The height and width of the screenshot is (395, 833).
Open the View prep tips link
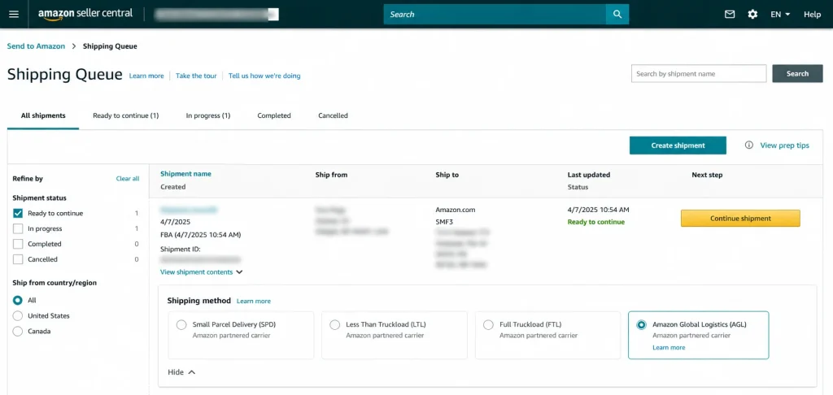coord(785,145)
